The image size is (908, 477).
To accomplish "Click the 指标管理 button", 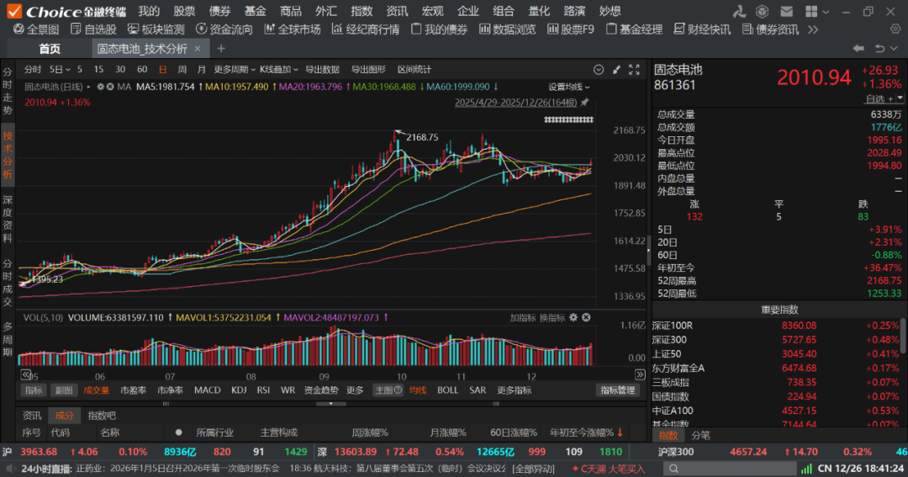I will pyautogui.click(x=618, y=390).
